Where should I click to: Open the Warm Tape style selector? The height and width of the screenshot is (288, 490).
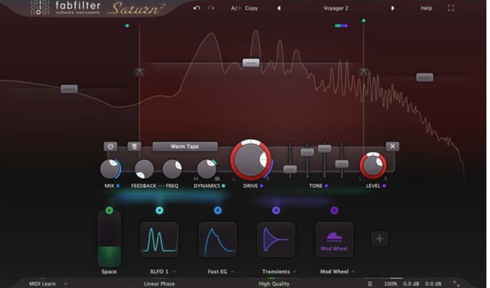[185, 147]
